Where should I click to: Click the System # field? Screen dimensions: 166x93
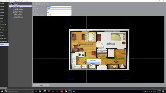59,9
